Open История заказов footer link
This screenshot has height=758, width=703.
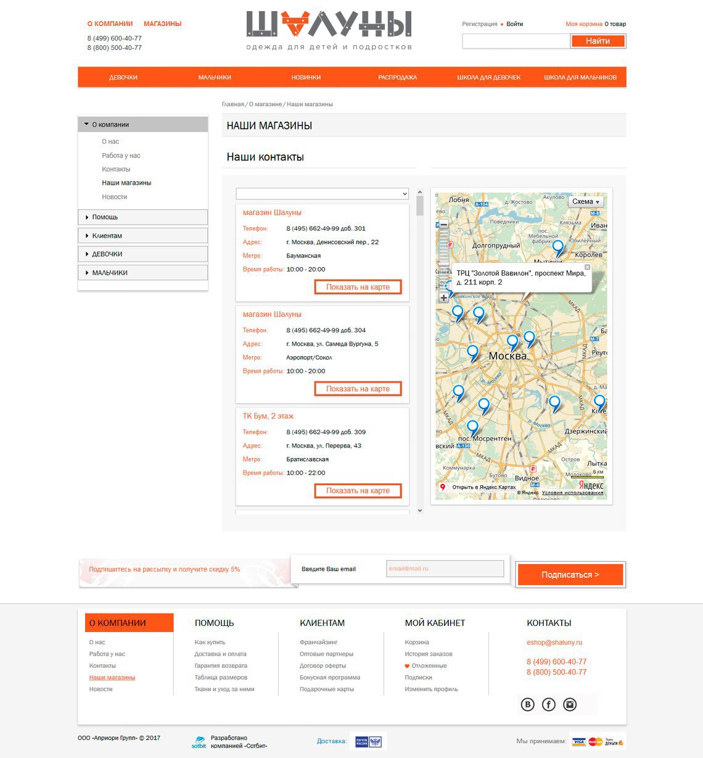[x=429, y=654]
